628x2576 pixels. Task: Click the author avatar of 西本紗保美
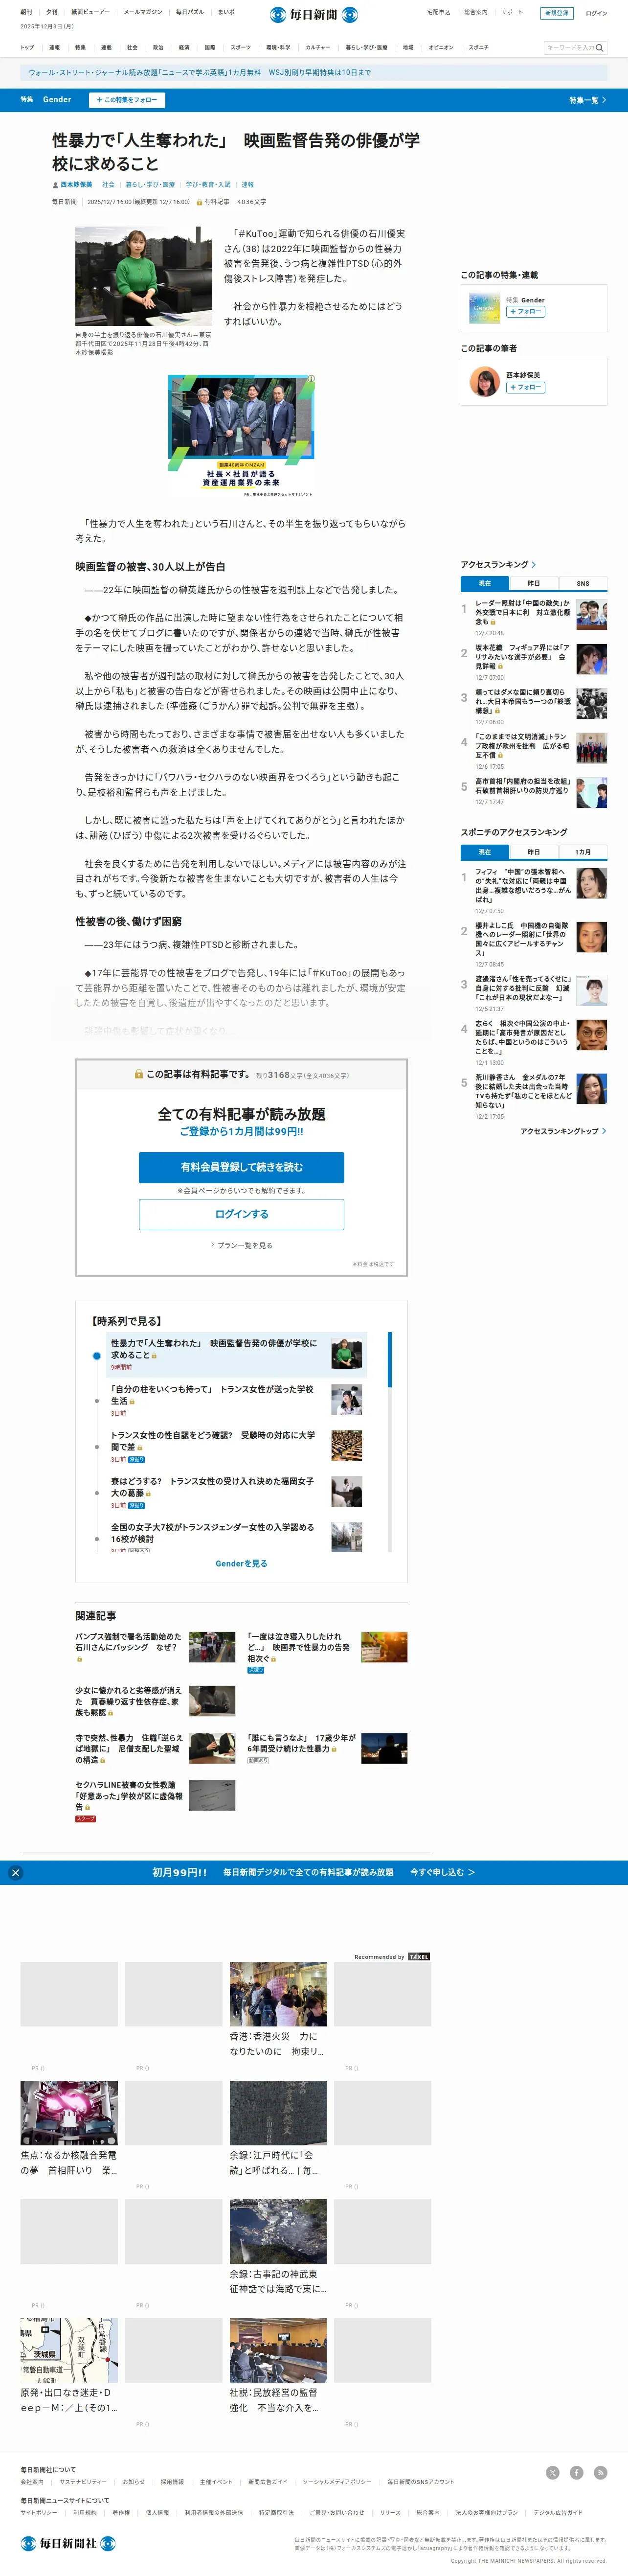pos(485,382)
